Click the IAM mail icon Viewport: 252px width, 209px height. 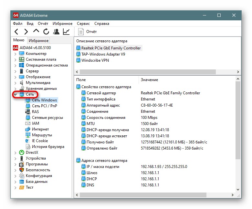(x=28, y=123)
